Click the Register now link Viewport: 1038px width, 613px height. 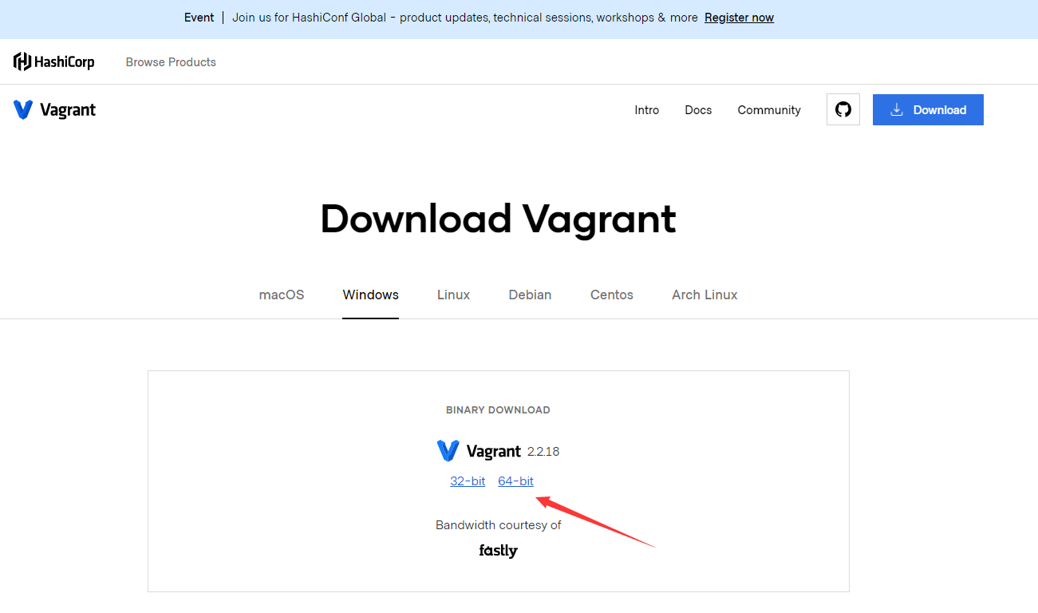point(739,18)
